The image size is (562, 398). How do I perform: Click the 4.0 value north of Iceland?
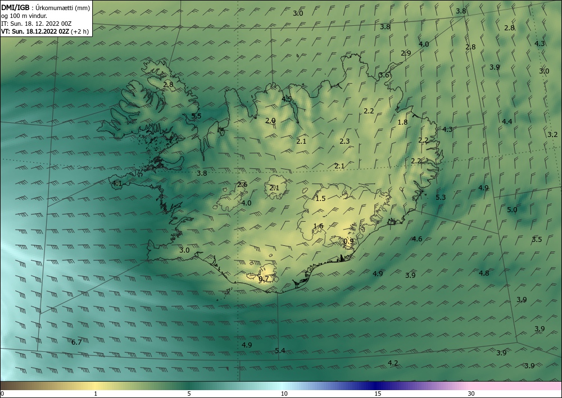tap(424, 44)
